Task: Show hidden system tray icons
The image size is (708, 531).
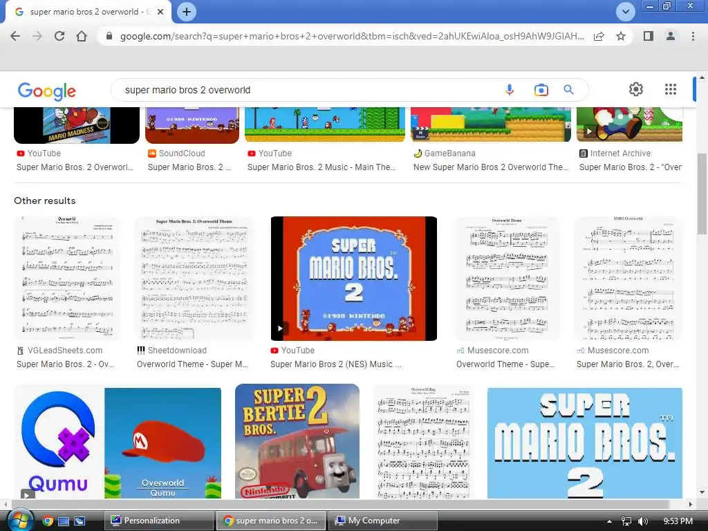Action: coord(609,521)
